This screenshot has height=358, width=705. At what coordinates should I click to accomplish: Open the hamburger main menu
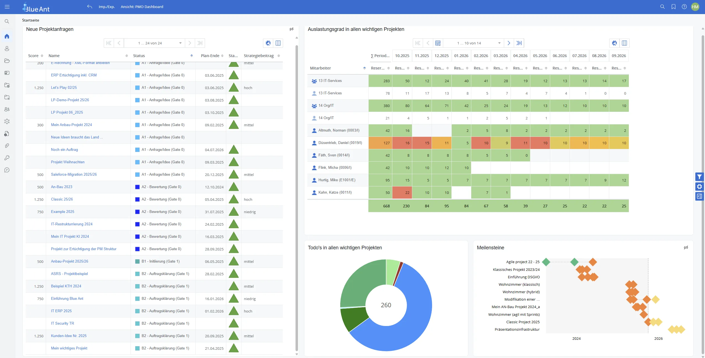pyautogui.click(x=7, y=7)
